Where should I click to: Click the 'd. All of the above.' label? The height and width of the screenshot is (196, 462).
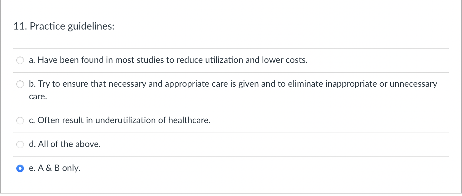64,144
